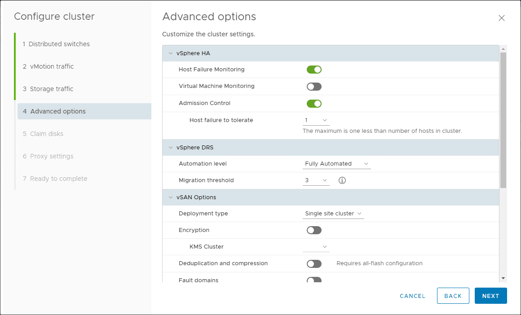Image resolution: width=521 pixels, height=315 pixels.
Task: Collapse the vSAN Options section
Action: coord(171,197)
